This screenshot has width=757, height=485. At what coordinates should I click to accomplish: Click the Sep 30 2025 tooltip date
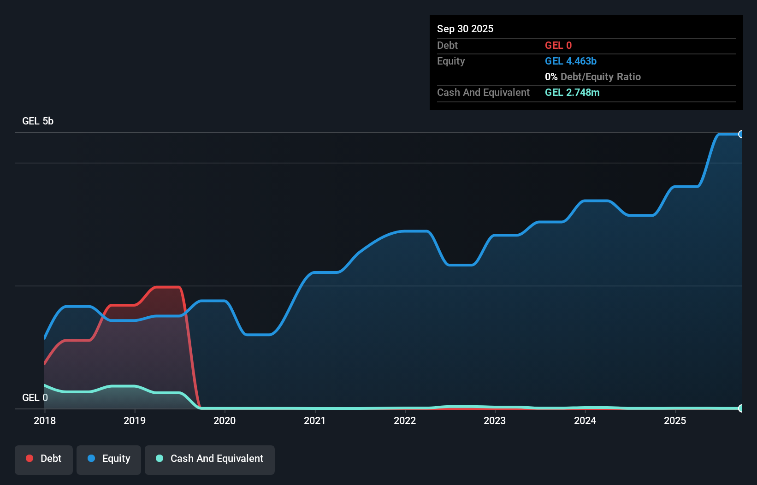pyautogui.click(x=465, y=29)
